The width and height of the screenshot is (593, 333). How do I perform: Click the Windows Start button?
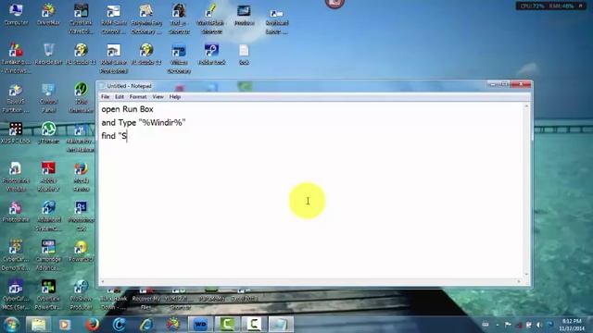click(x=11, y=325)
